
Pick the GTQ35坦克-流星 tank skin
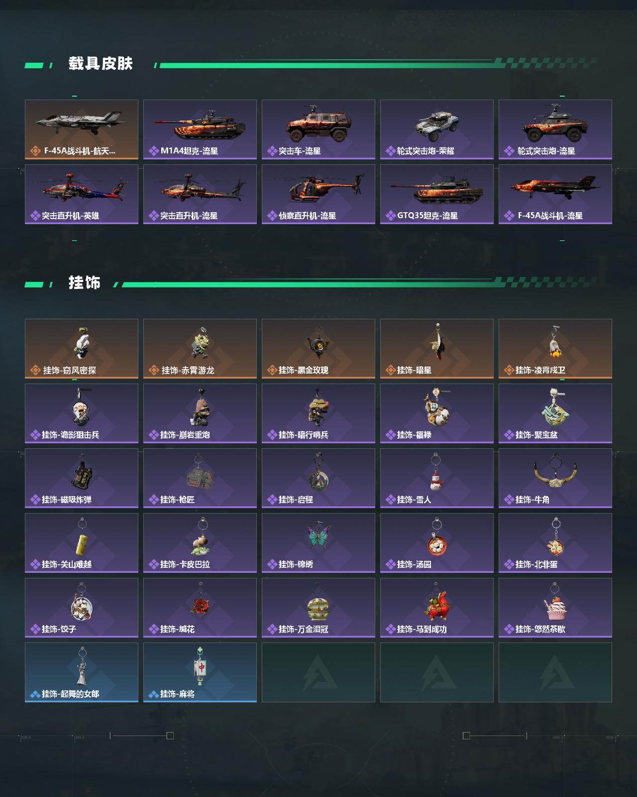pos(437,194)
